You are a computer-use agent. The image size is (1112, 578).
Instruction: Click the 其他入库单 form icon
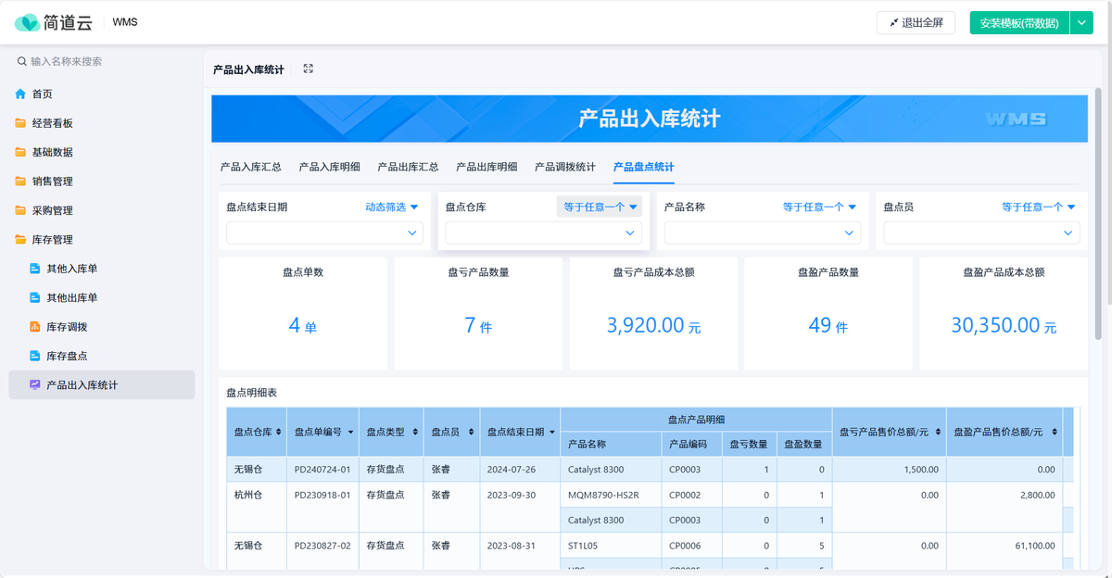click(x=35, y=269)
